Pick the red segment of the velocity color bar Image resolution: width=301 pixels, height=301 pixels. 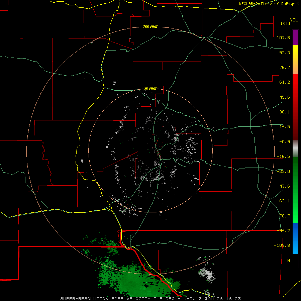[295, 107]
